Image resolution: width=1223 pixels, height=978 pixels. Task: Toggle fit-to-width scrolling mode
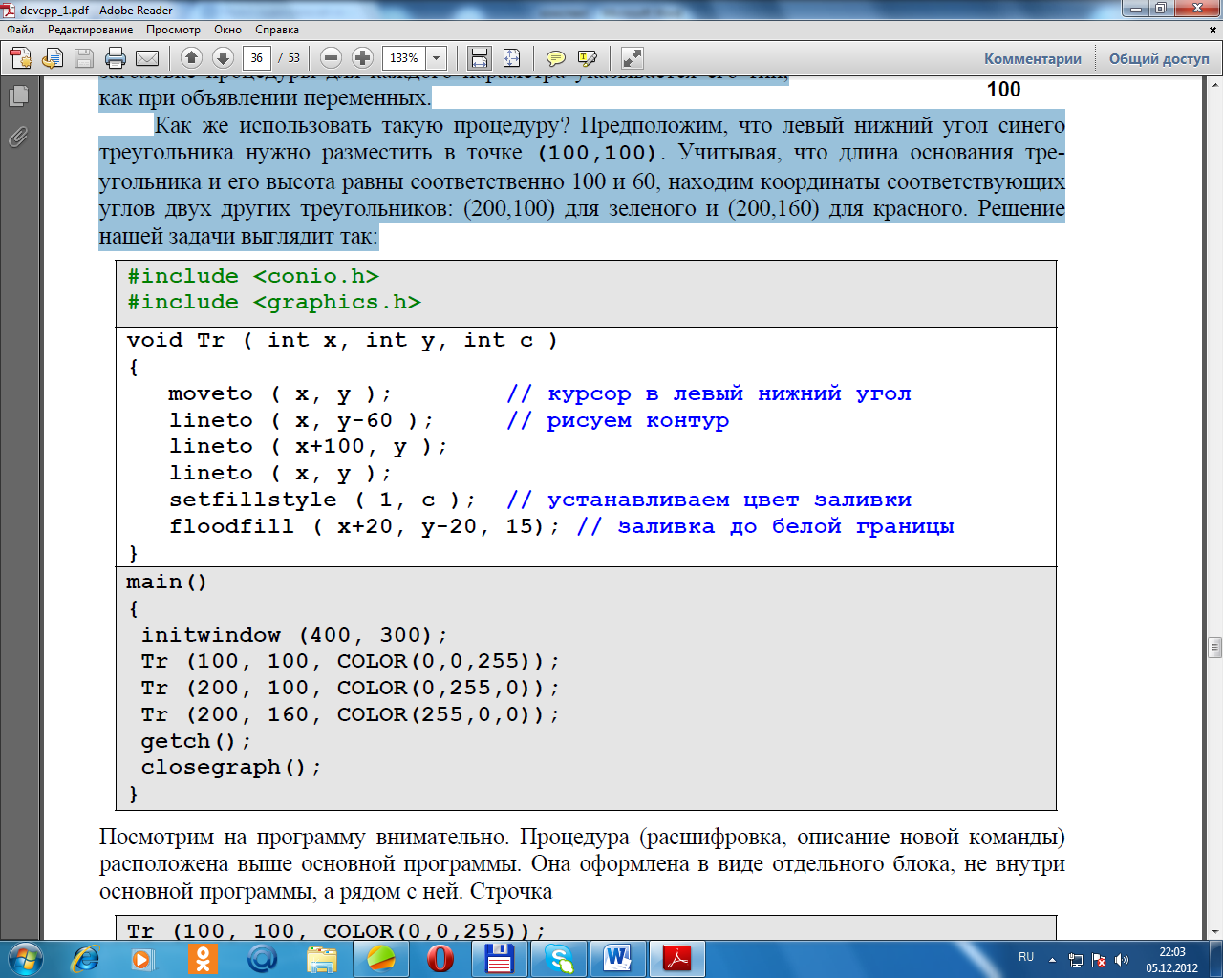(480, 58)
